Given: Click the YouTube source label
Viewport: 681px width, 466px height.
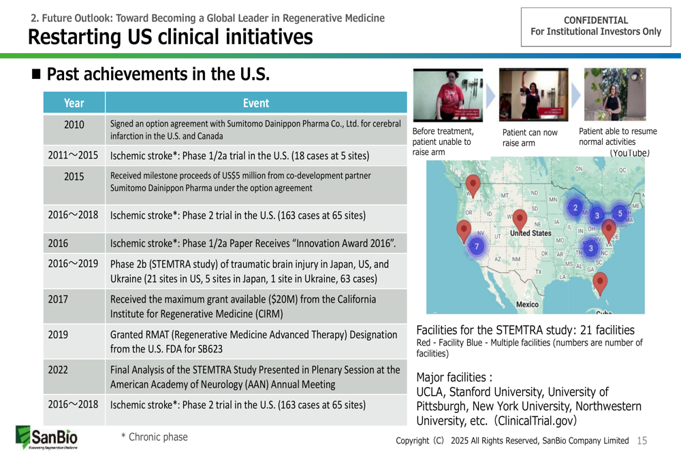Looking at the screenshot, I should (629, 153).
